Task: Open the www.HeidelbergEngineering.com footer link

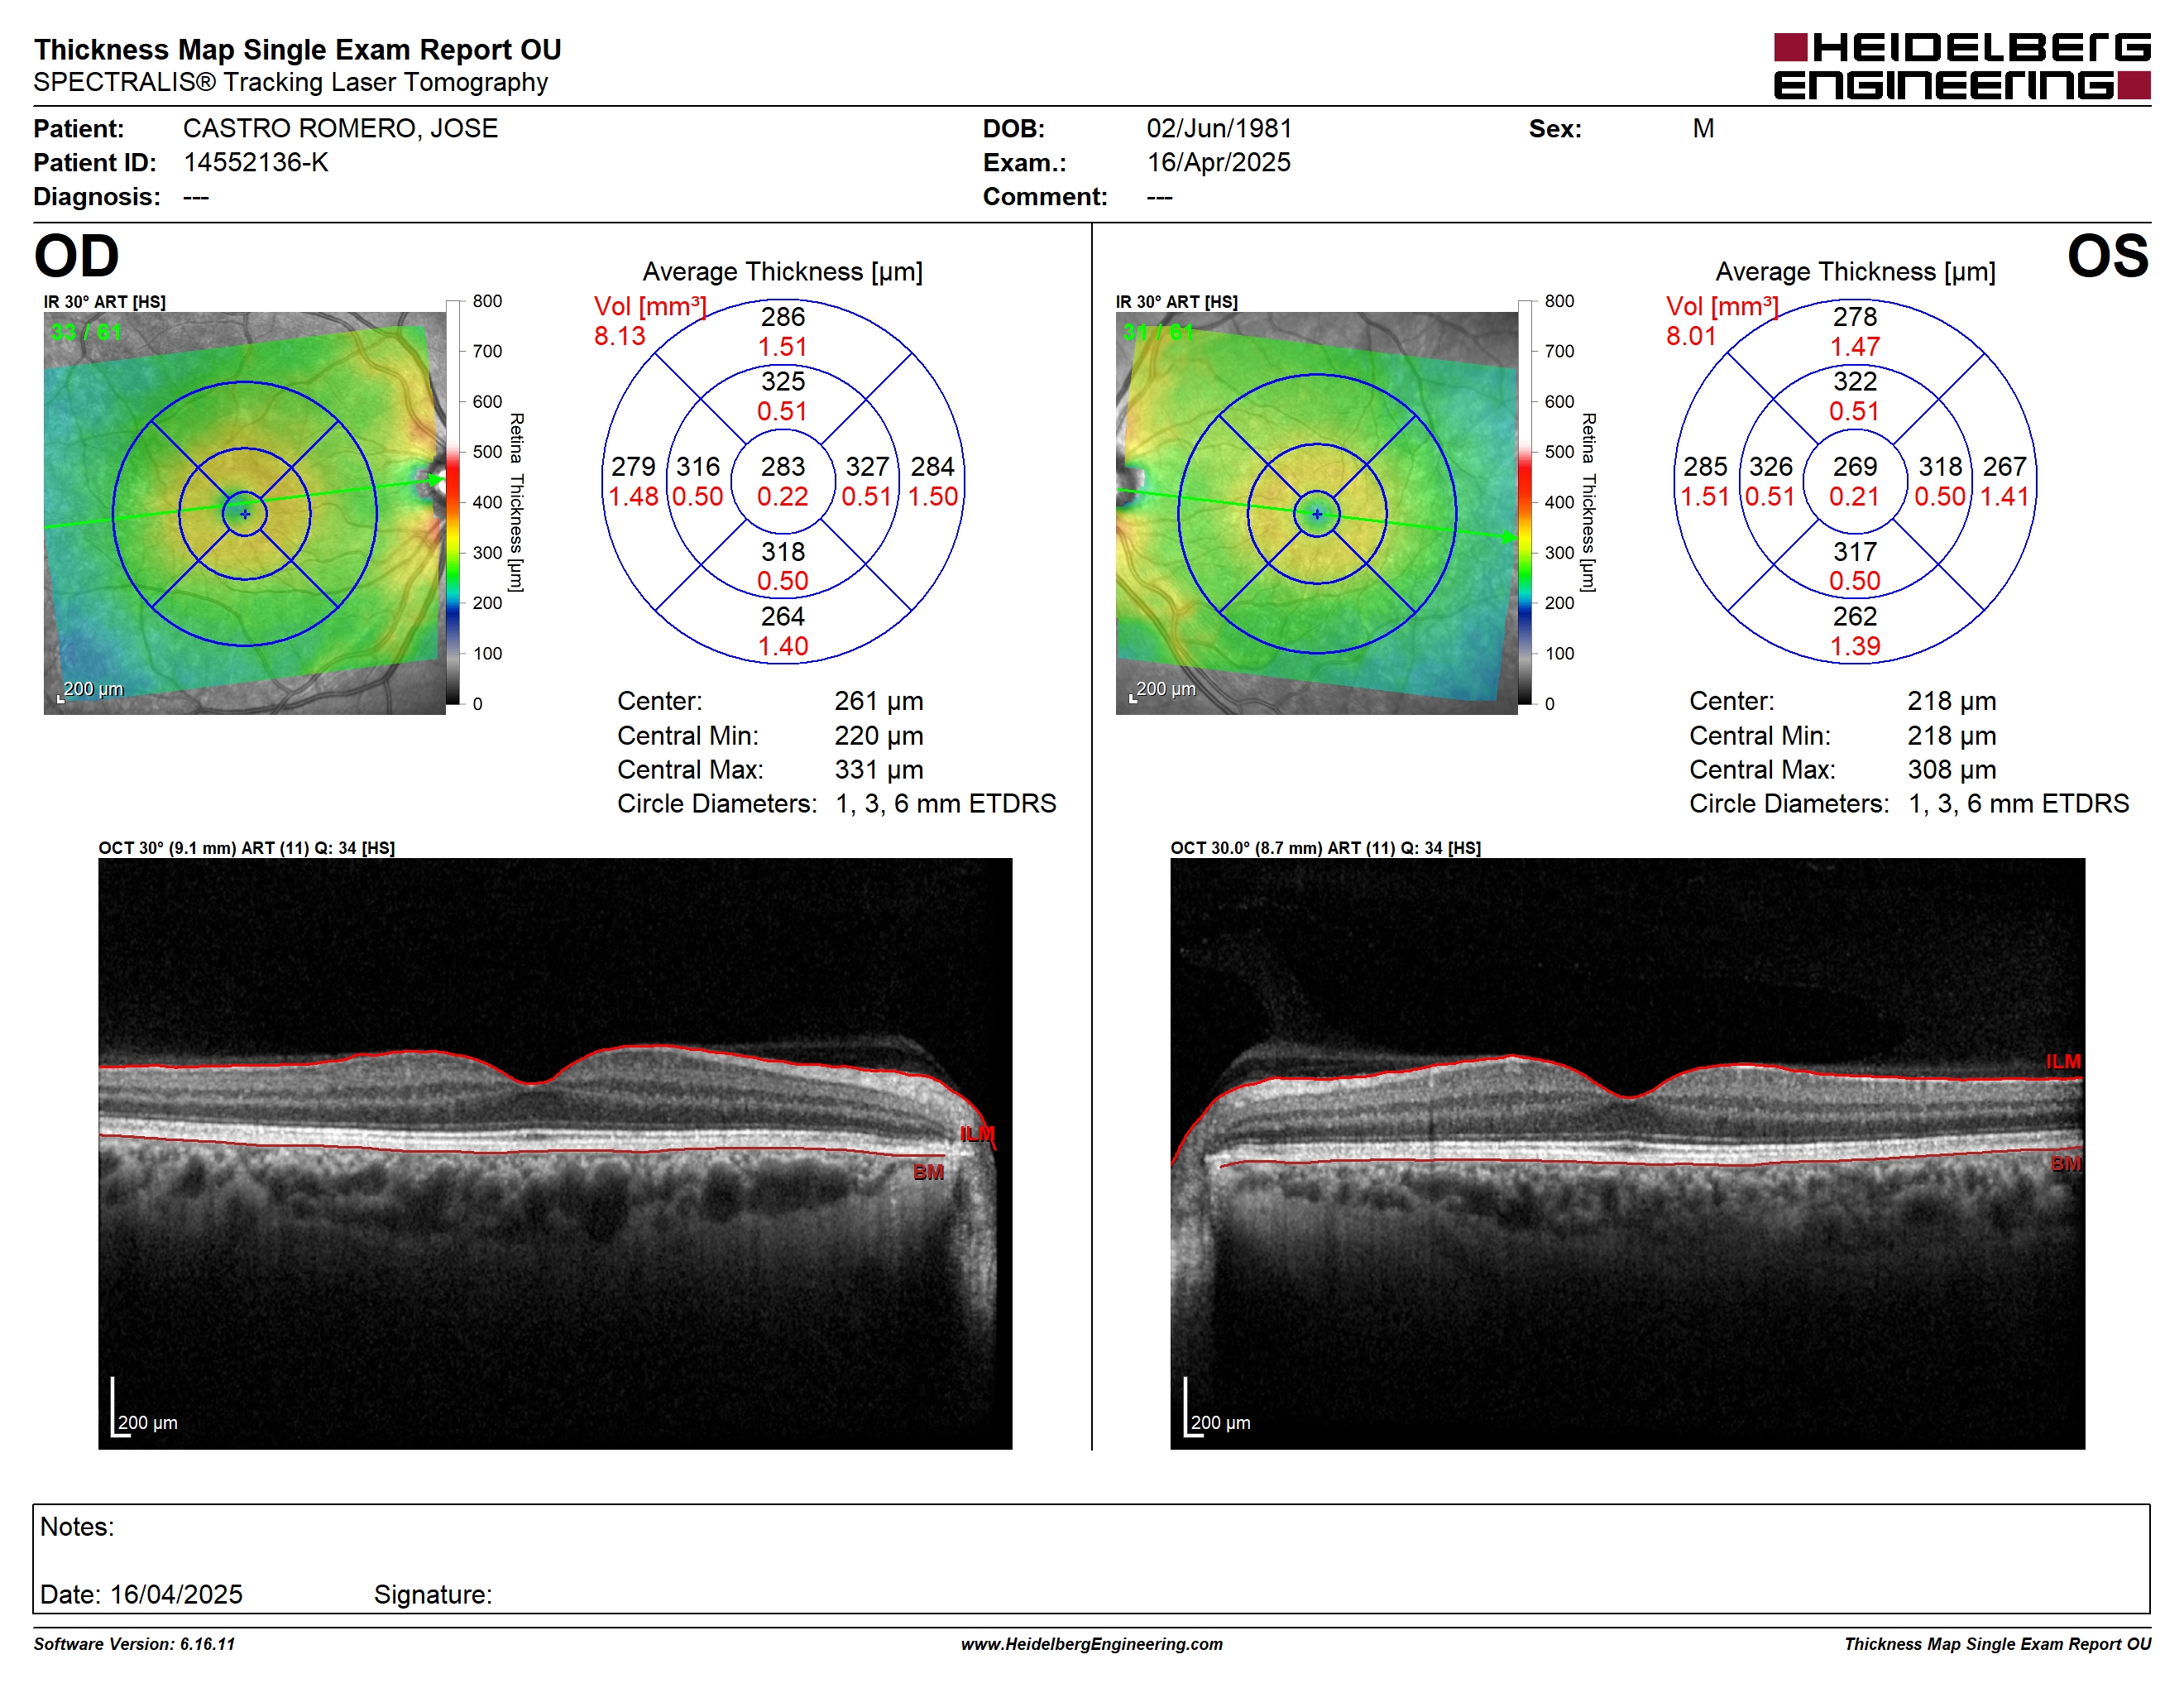Action: point(1091,1644)
